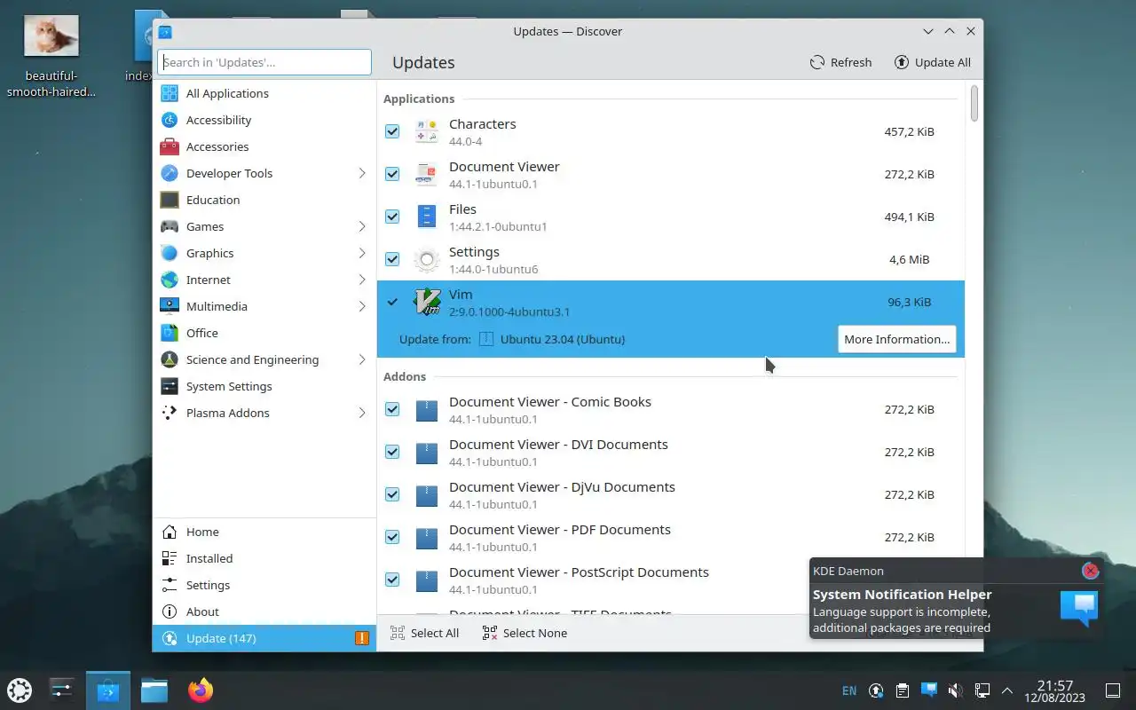Uncheck the Settings update checkbox
The width and height of the screenshot is (1136, 710).
tap(392, 259)
